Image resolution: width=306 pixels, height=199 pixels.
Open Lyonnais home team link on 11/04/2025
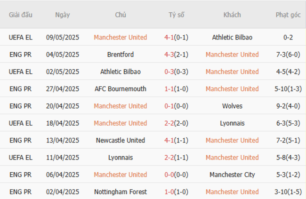pyautogui.click(x=120, y=158)
